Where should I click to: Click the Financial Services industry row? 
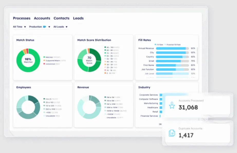tap(150, 116)
